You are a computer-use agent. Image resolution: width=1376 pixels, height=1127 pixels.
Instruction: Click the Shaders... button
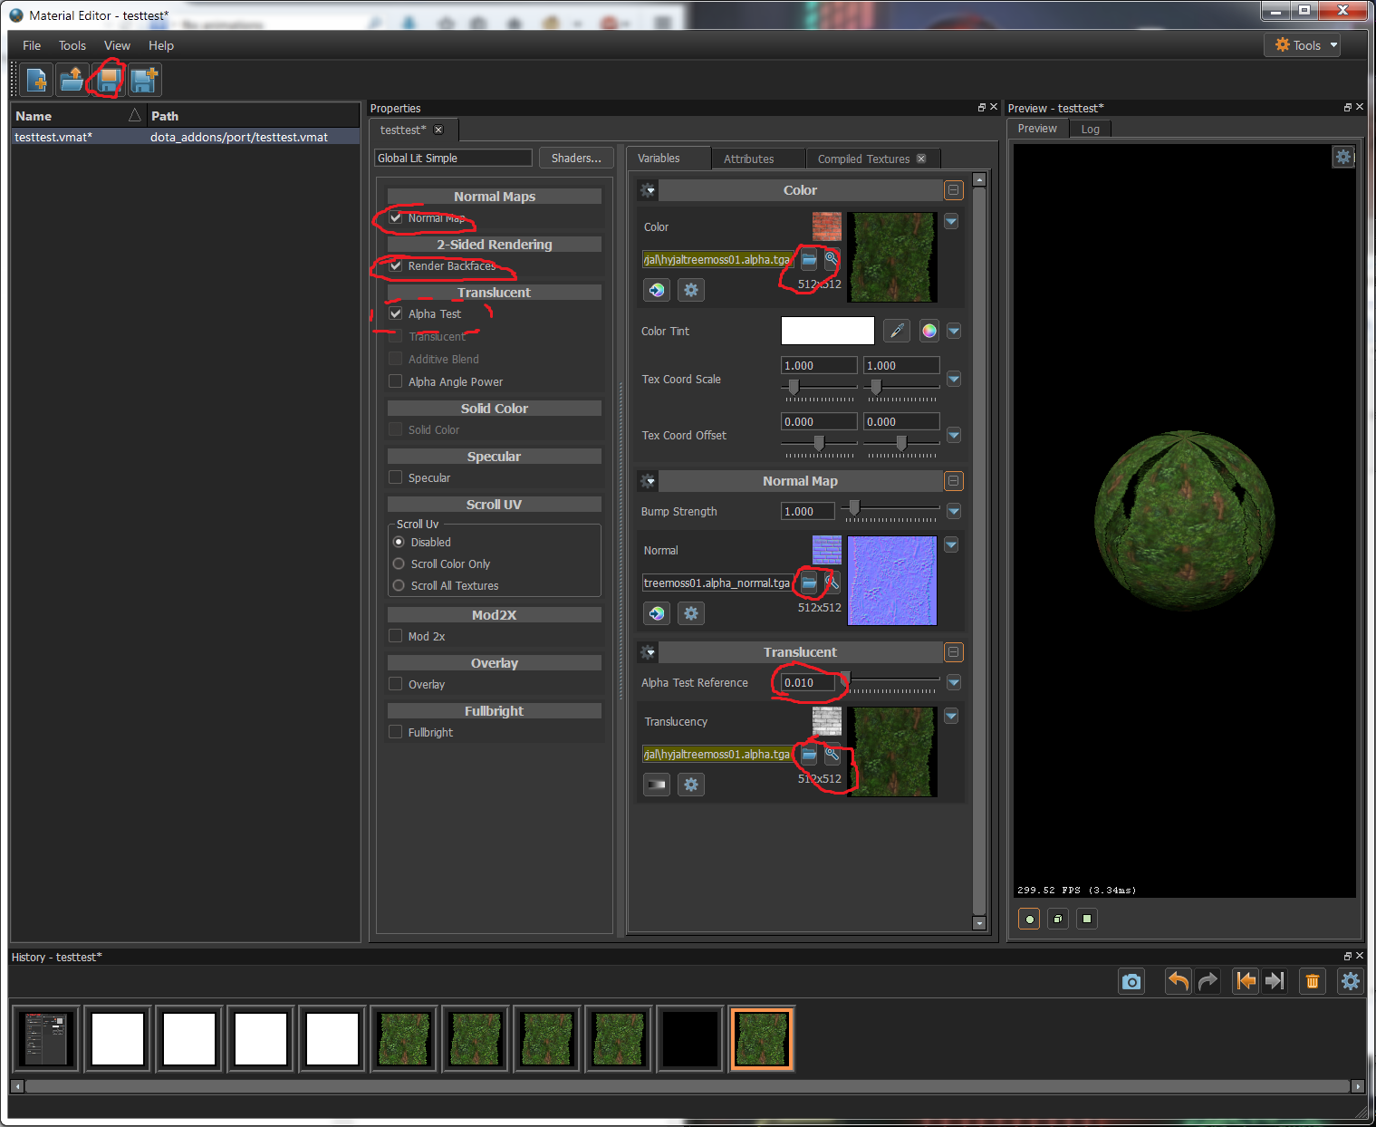[x=575, y=158]
